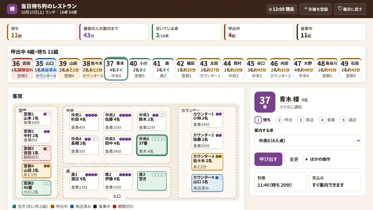Viewport: 373px width, 210px height.
Task: Select table 窓側1 with 山本
Action: pos(36,118)
